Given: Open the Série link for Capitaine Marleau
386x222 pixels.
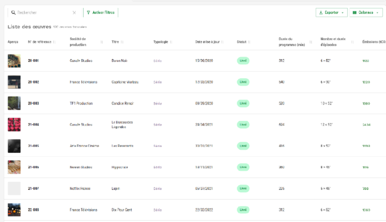Looking at the screenshot, I should 158,82.
